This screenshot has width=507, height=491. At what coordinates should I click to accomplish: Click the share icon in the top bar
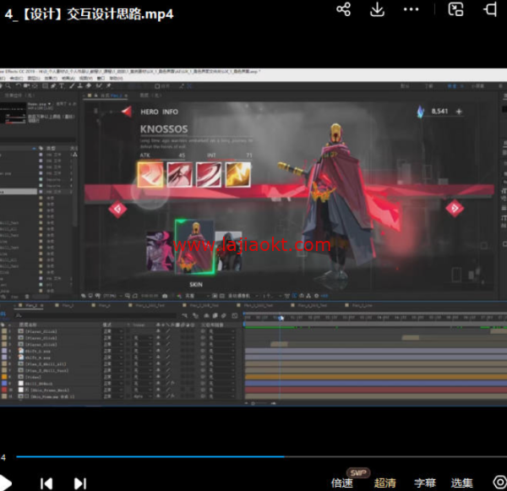[343, 9]
